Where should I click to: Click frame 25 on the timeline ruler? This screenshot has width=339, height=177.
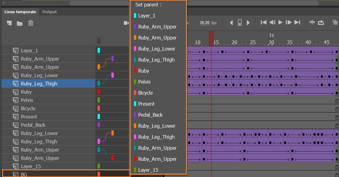(253, 43)
